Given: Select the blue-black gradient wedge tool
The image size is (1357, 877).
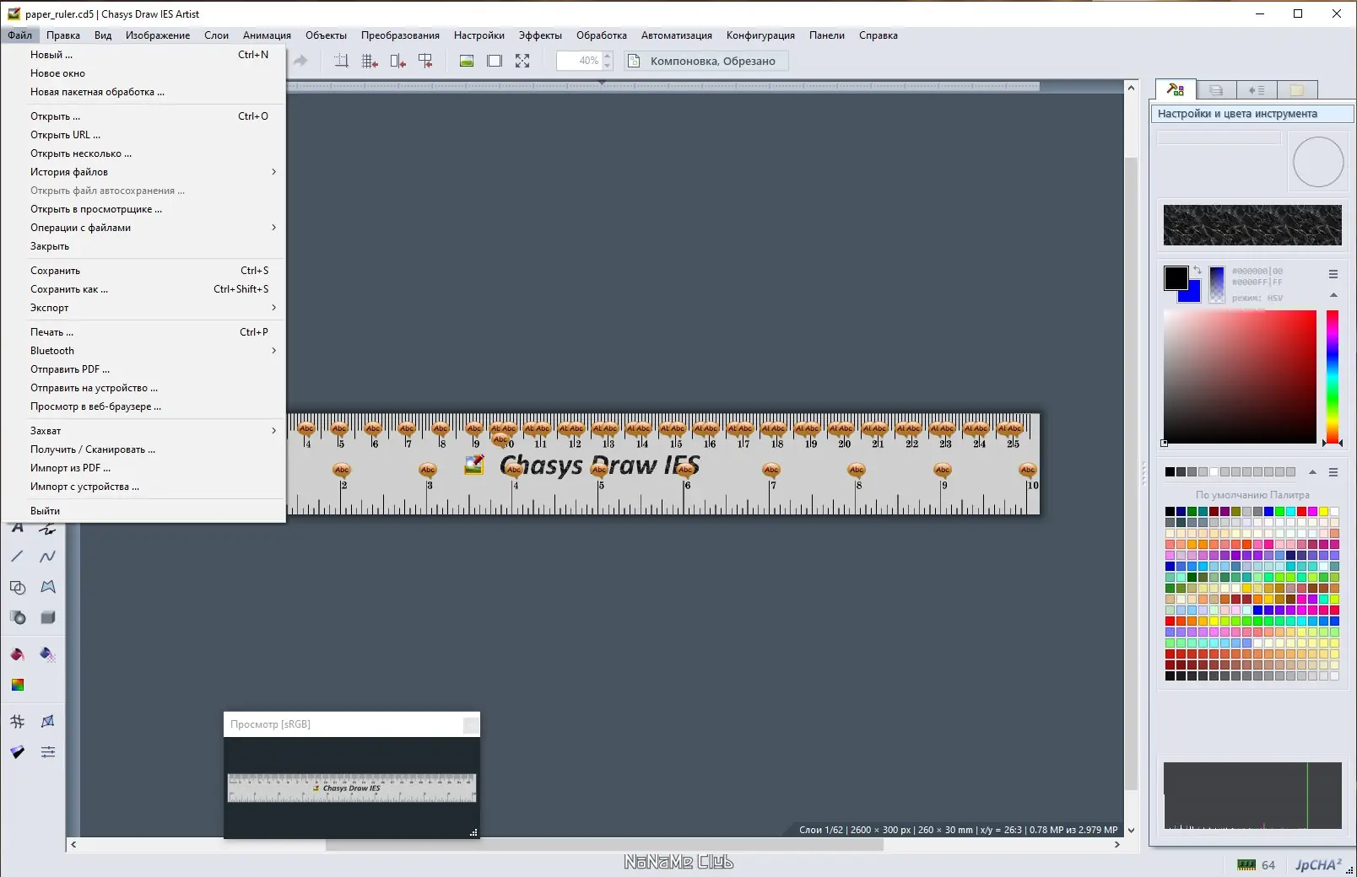Looking at the screenshot, I should point(18,751).
